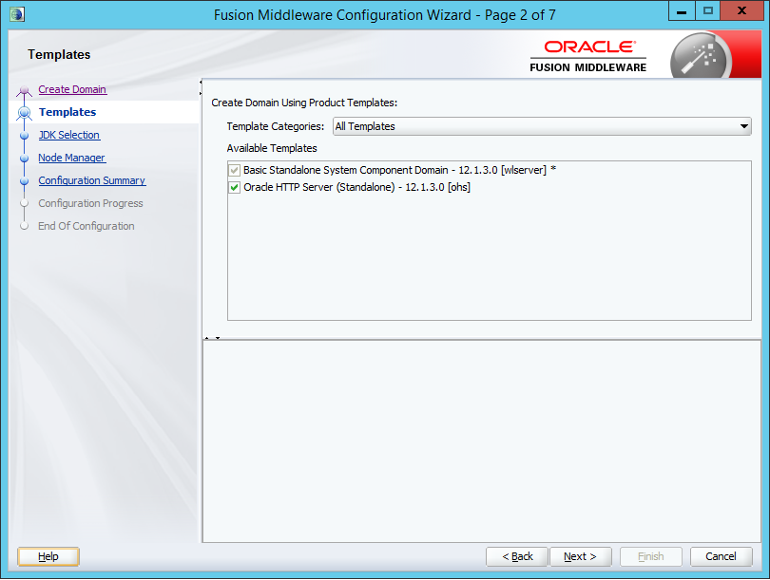Click the JDK Selection step bullet icon
This screenshot has width=770, height=580.
(25, 136)
